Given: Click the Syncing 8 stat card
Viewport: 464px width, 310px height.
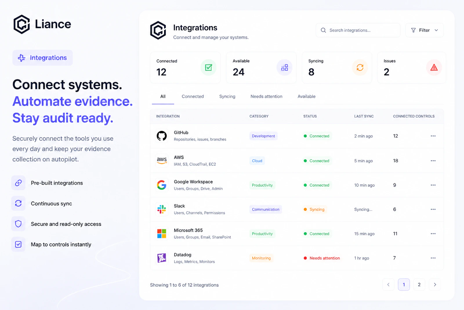Looking at the screenshot, I should click(x=337, y=68).
